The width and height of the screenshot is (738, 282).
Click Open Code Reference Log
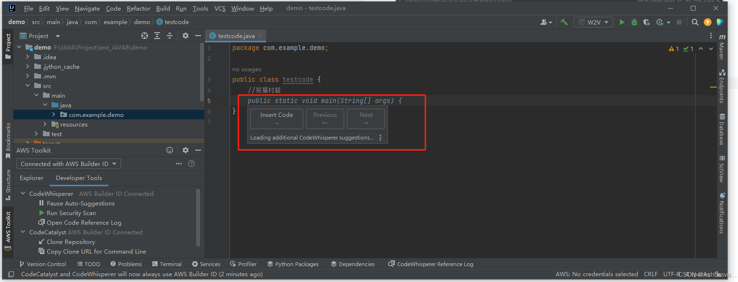83,222
